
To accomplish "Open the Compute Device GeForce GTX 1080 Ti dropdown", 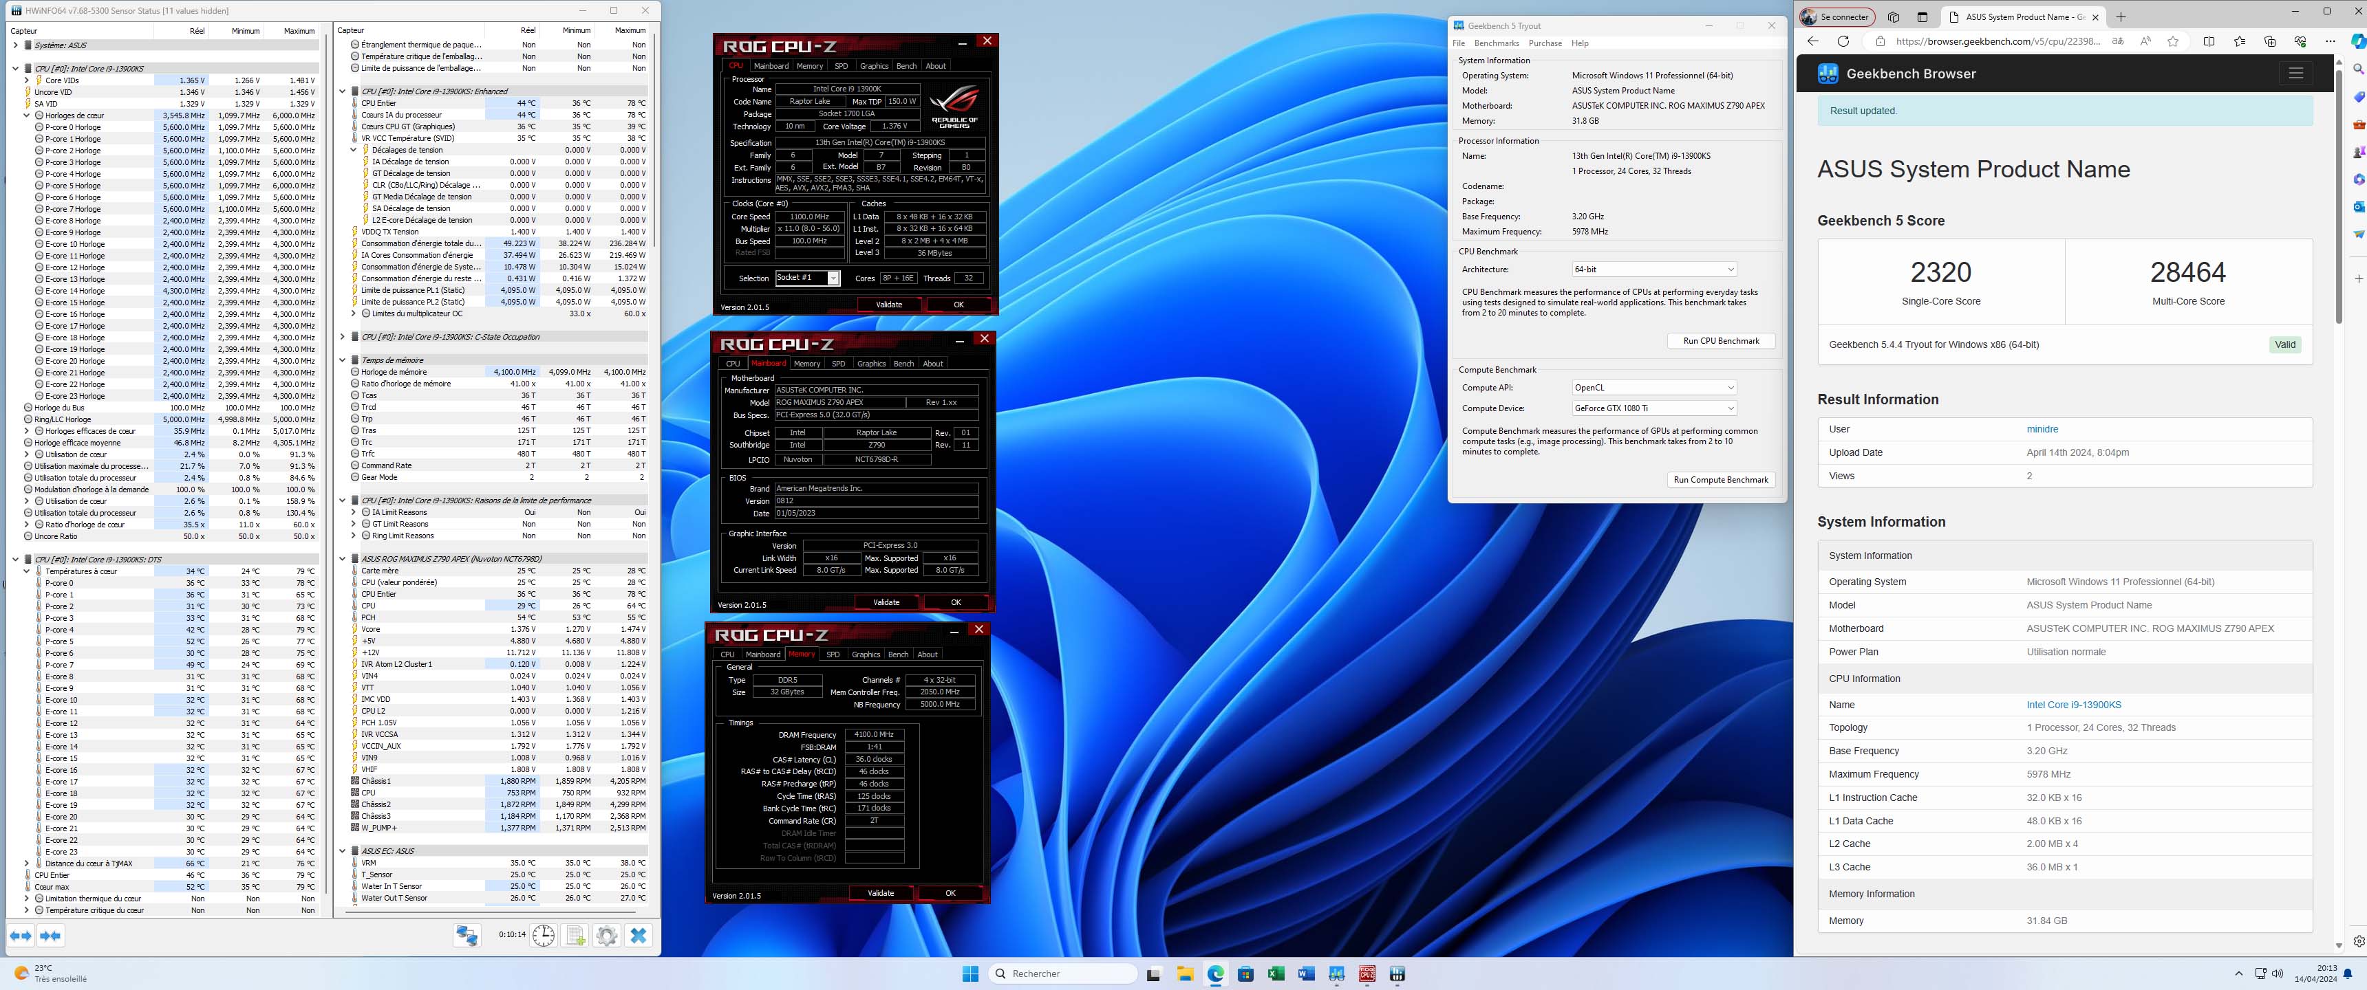I will pyautogui.click(x=1654, y=408).
